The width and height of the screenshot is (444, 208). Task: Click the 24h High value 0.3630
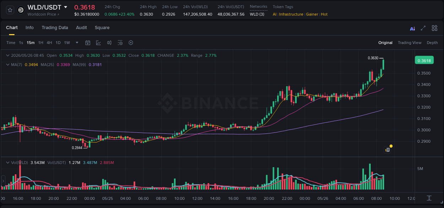[x=146, y=14]
